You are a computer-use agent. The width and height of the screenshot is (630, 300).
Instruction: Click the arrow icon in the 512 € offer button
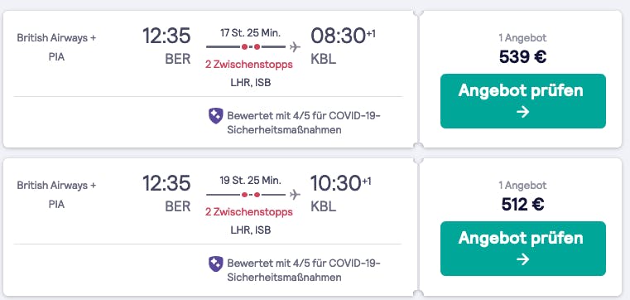(x=522, y=259)
